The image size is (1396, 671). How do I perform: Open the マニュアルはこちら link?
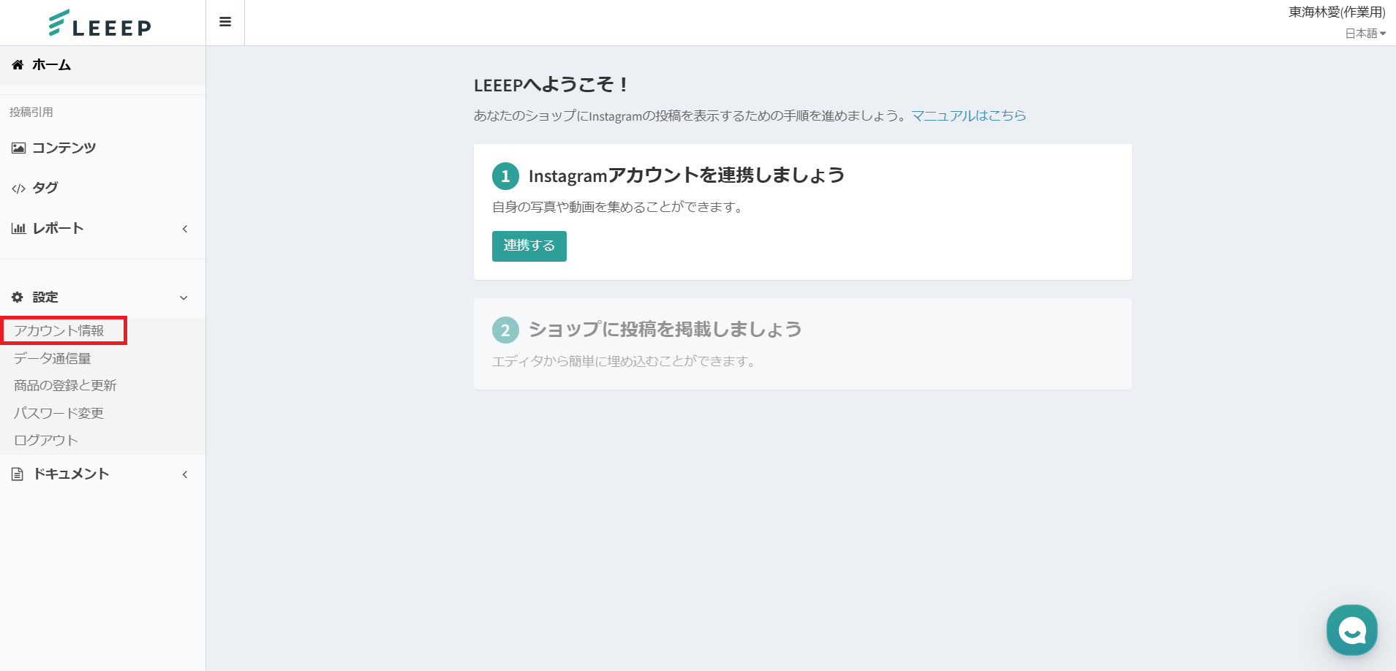[x=969, y=116]
